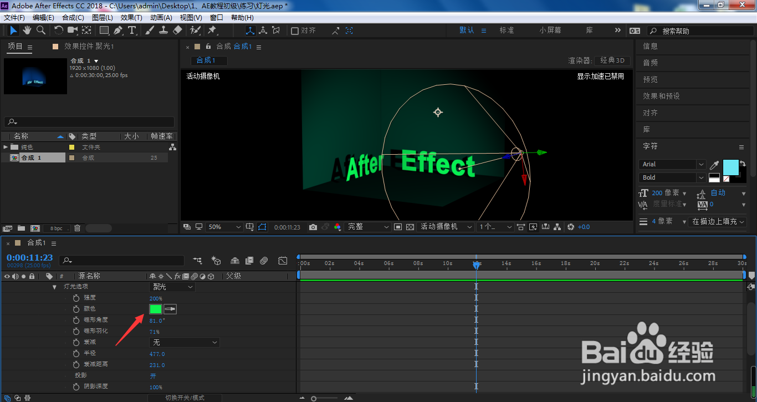Click the 经典3D renderer button
This screenshot has width=757, height=402.
612,60
